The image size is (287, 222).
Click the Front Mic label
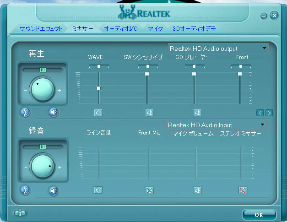(x=149, y=133)
